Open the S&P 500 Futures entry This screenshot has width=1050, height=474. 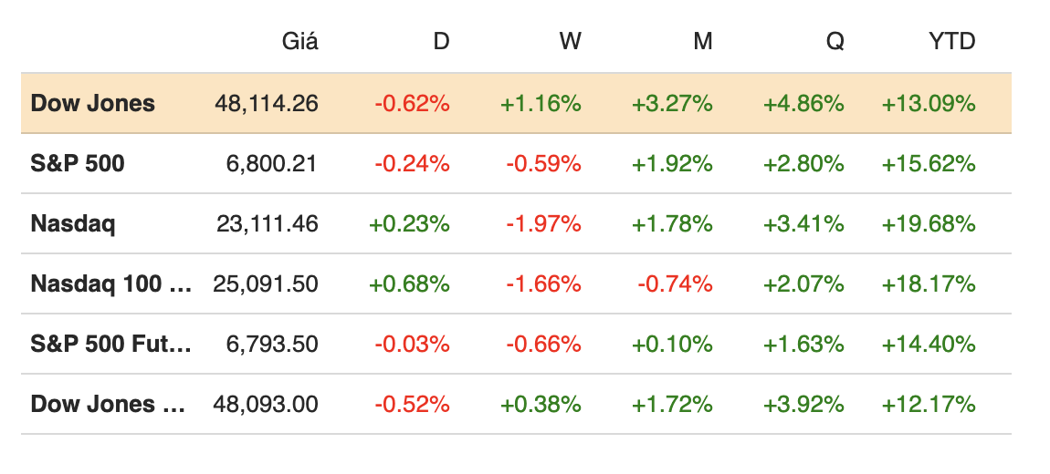tap(111, 344)
